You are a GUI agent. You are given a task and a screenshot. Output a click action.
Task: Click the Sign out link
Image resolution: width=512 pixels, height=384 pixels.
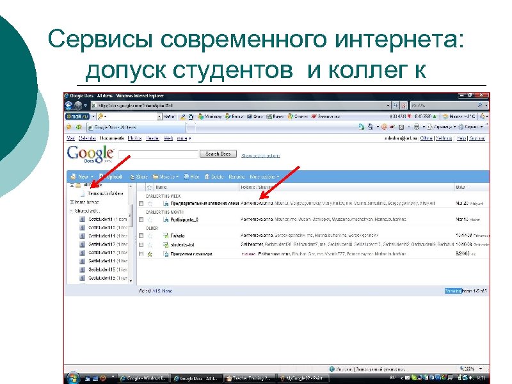pos(477,138)
